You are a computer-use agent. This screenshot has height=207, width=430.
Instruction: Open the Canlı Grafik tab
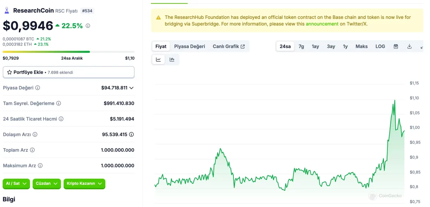[229, 46]
